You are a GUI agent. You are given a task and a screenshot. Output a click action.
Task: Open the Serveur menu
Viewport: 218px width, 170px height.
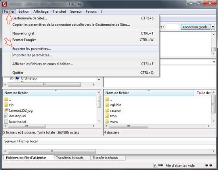click(76, 11)
